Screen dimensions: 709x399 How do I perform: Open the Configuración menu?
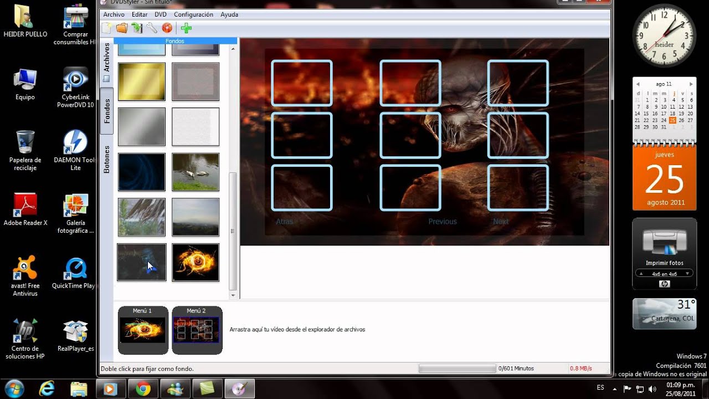click(193, 14)
